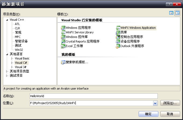Select the 控制台应用程序 template icon
183x120 pixels.
pyautogui.click(x=118, y=37)
